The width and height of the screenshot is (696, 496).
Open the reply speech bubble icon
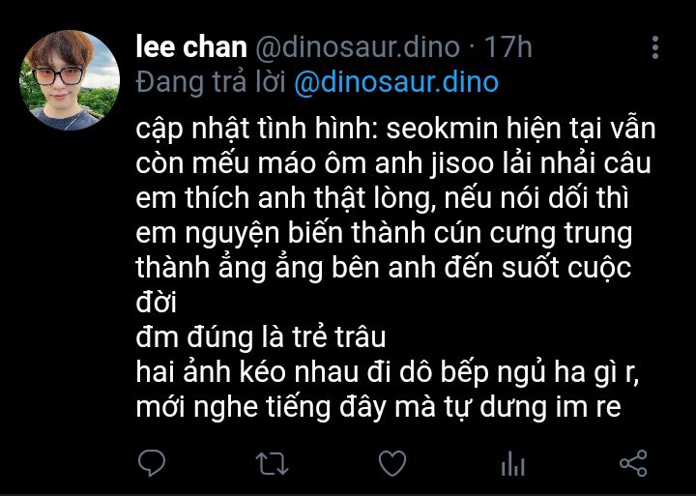[x=152, y=463]
